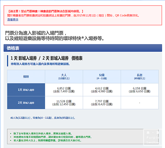This screenshot has height=148, width=165.
Task: Click the 長者 [65歲以上] column header
Action: [x=140, y=77]
